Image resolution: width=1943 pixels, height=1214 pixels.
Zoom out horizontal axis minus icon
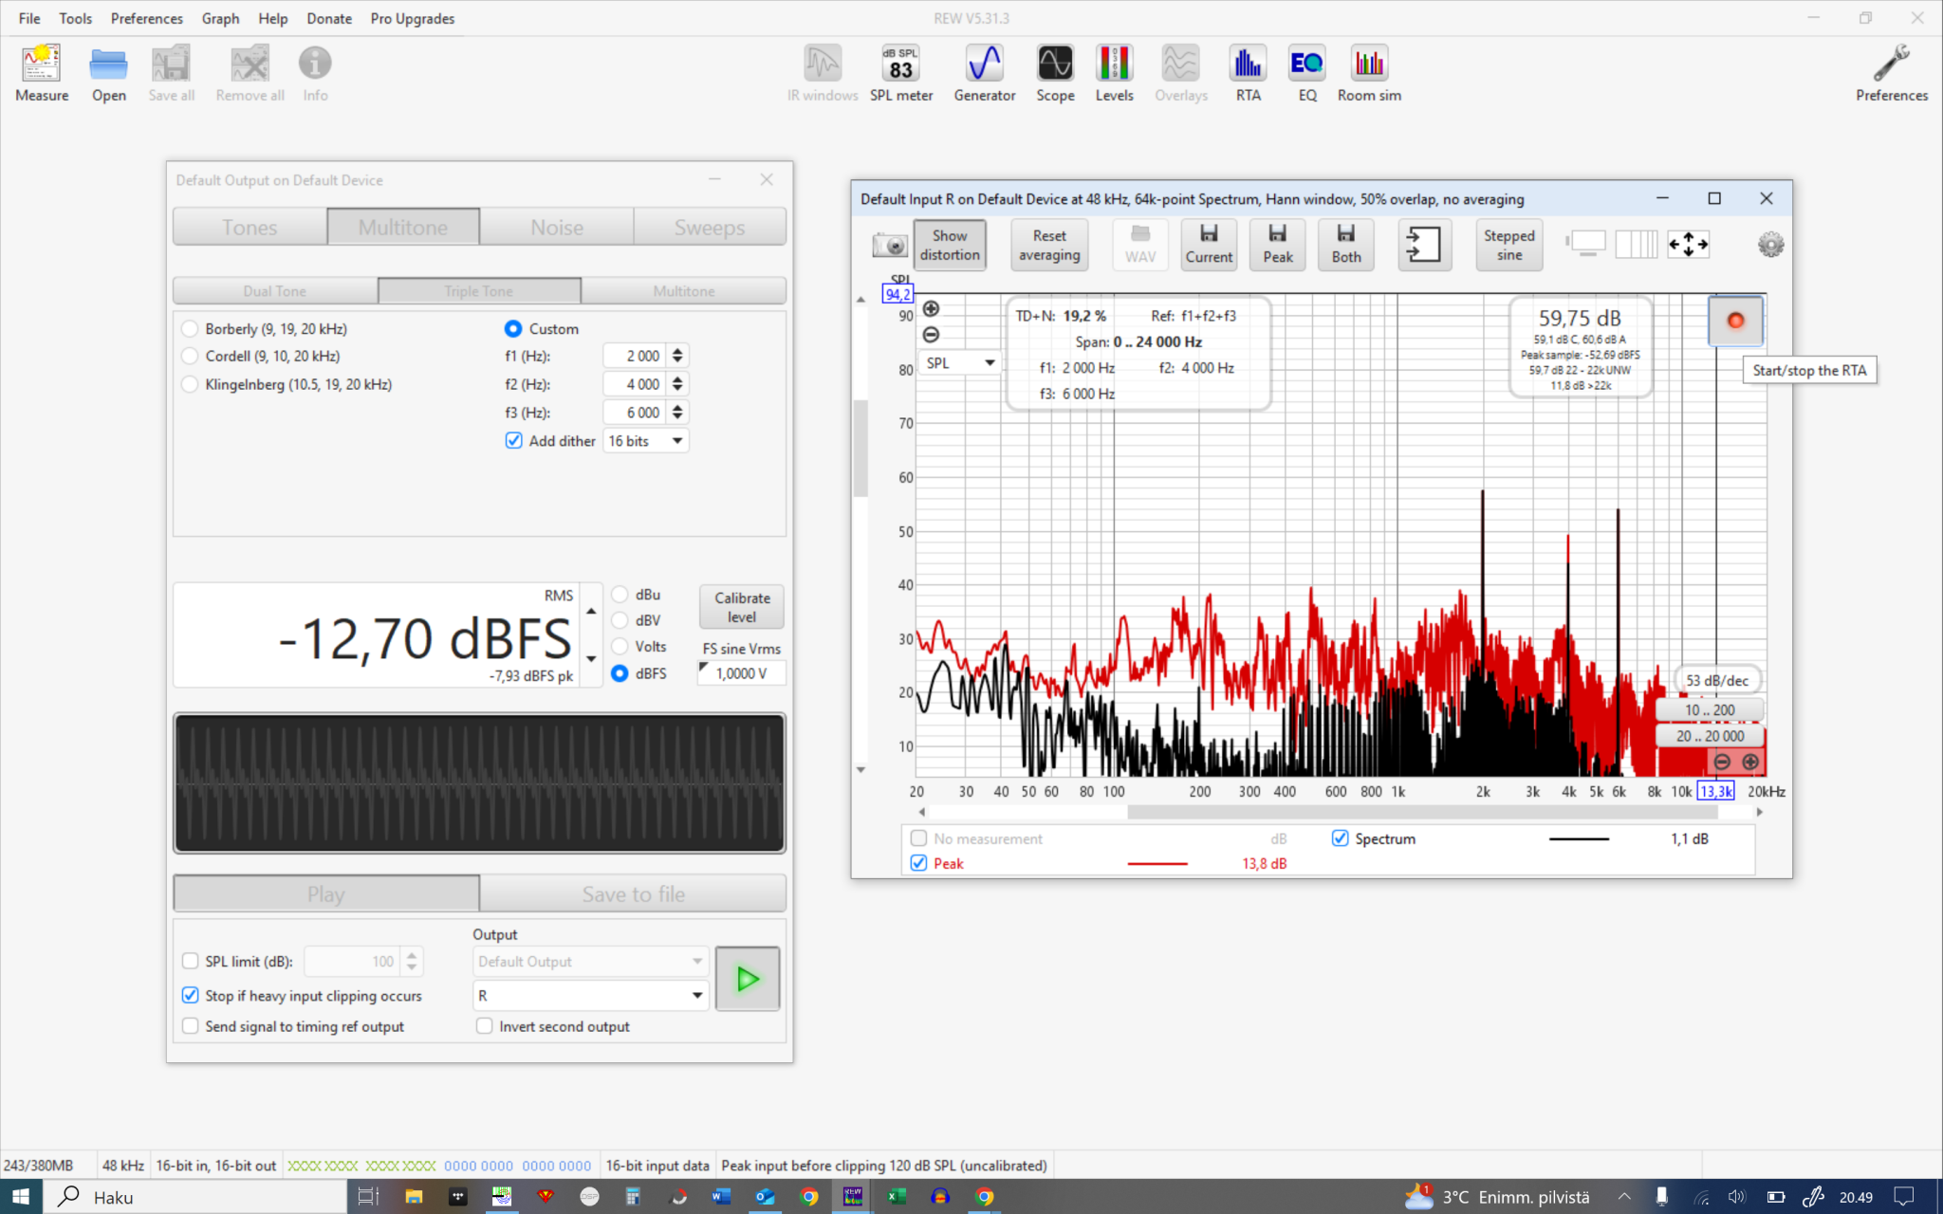point(1722,762)
